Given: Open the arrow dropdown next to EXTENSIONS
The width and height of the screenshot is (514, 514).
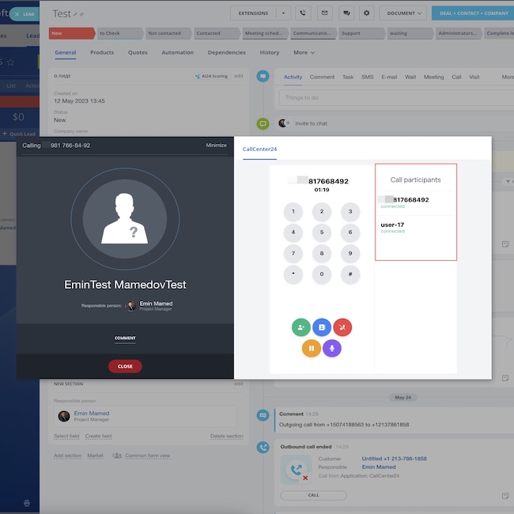Looking at the screenshot, I should [x=284, y=13].
